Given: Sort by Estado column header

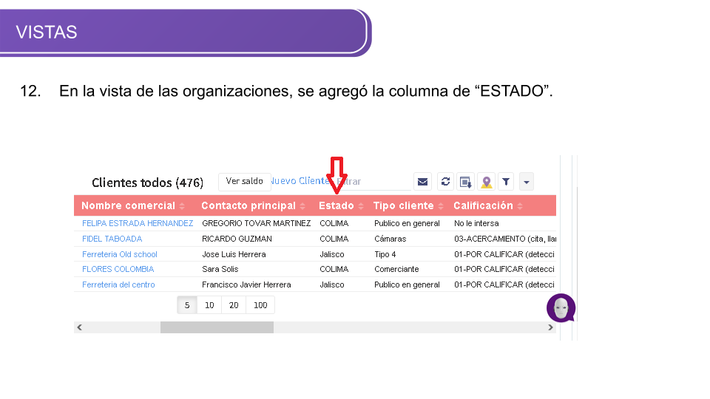Looking at the screenshot, I should click(341, 206).
